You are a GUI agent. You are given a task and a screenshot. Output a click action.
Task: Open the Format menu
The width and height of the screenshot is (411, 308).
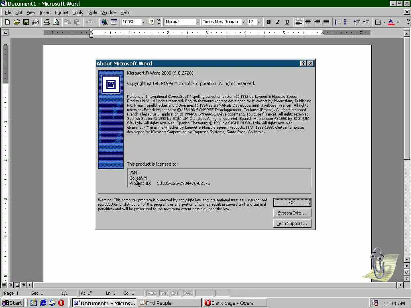click(61, 12)
